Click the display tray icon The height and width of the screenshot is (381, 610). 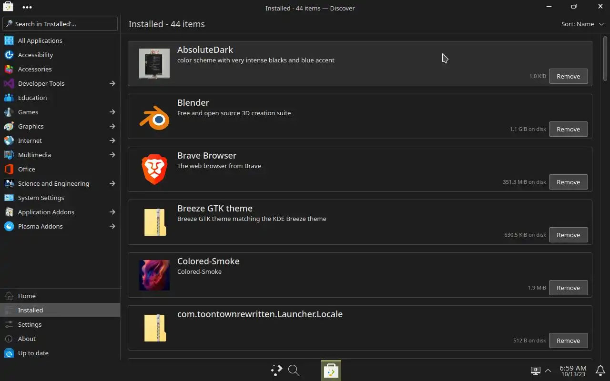coord(535,370)
